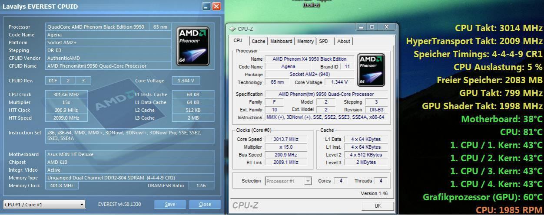Click the EVEREST L3 Cache 2 MB value

click(x=193, y=118)
